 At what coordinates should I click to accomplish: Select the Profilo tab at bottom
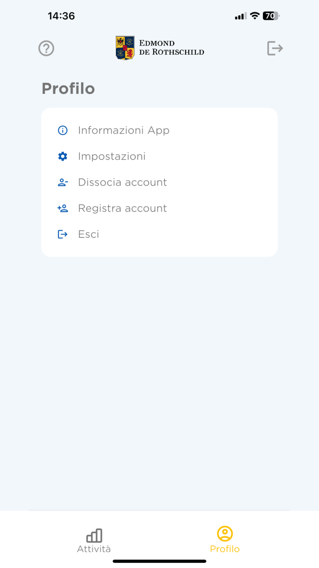point(224,541)
